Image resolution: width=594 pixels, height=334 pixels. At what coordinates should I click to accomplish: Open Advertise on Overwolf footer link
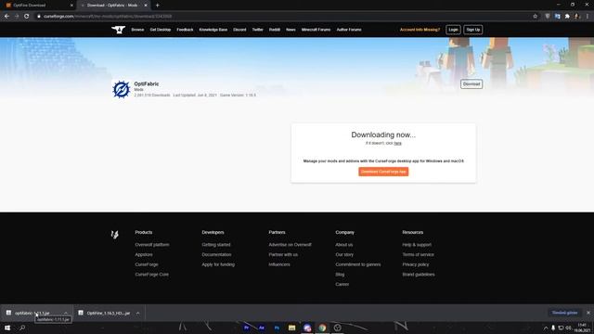(x=290, y=245)
